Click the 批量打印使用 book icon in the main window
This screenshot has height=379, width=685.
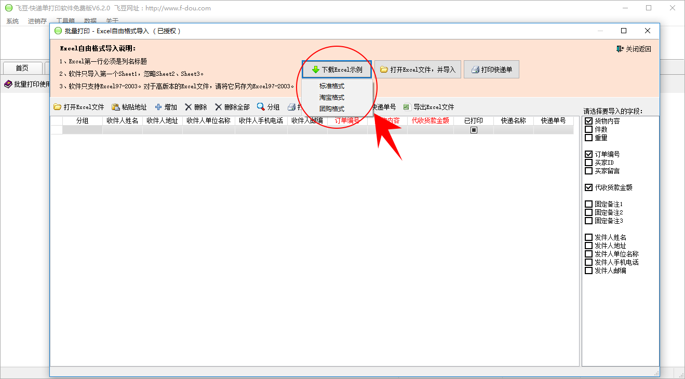8,84
